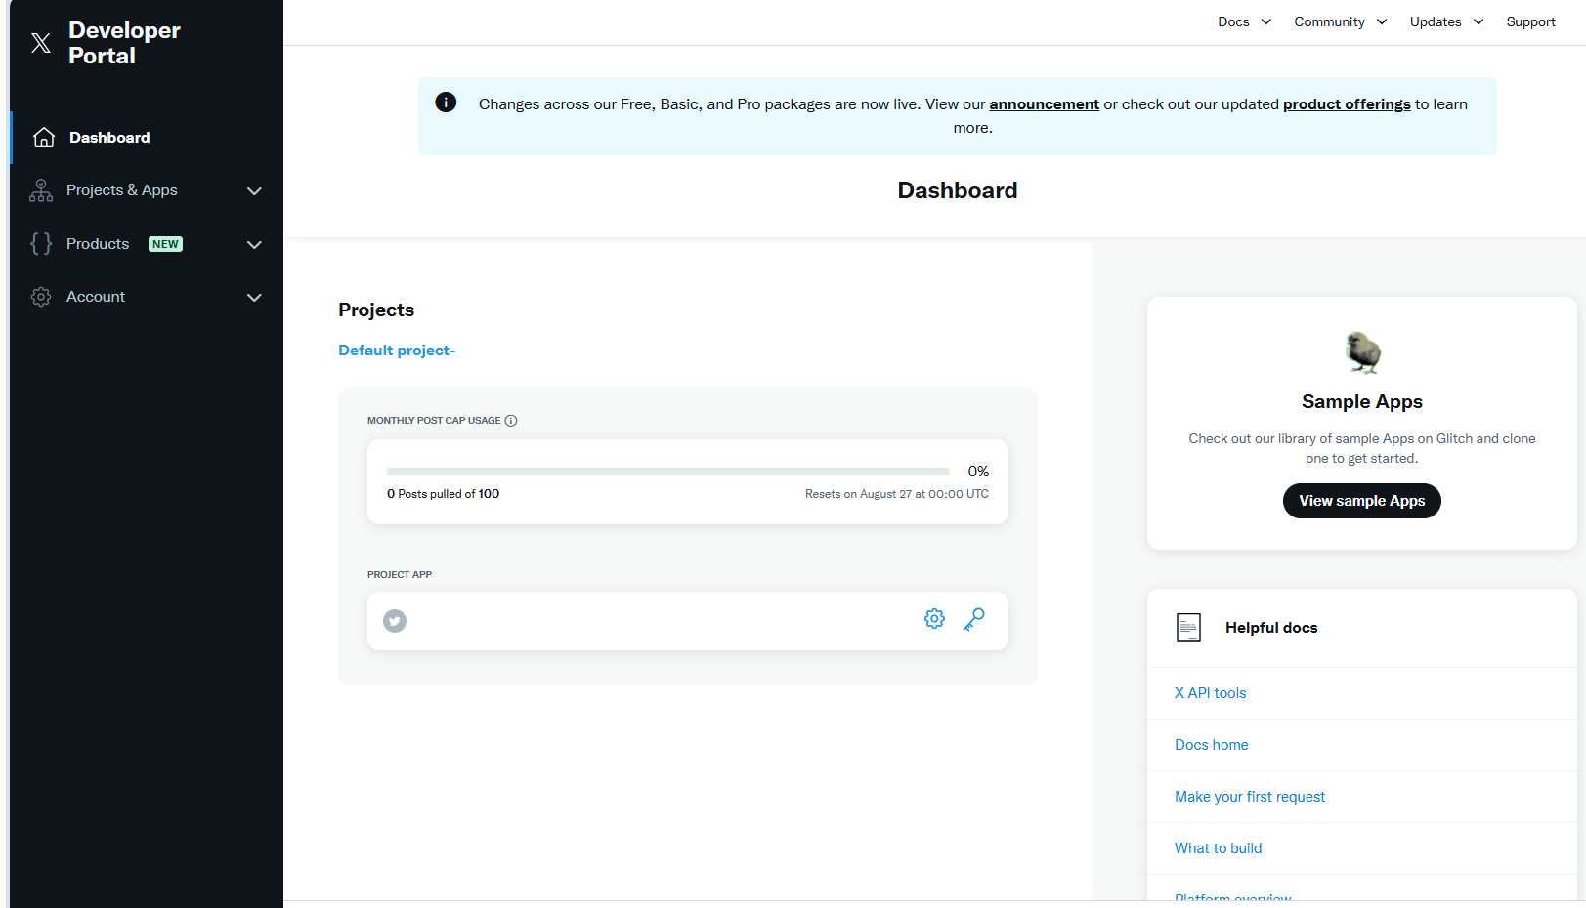Click the View sample Apps button
This screenshot has height=908, width=1586.
pyautogui.click(x=1362, y=501)
